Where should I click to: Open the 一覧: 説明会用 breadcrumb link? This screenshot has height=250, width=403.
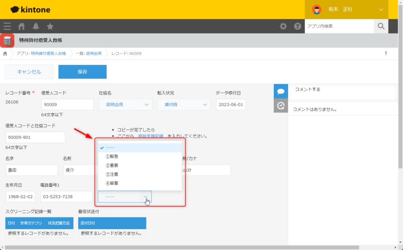tap(88, 53)
